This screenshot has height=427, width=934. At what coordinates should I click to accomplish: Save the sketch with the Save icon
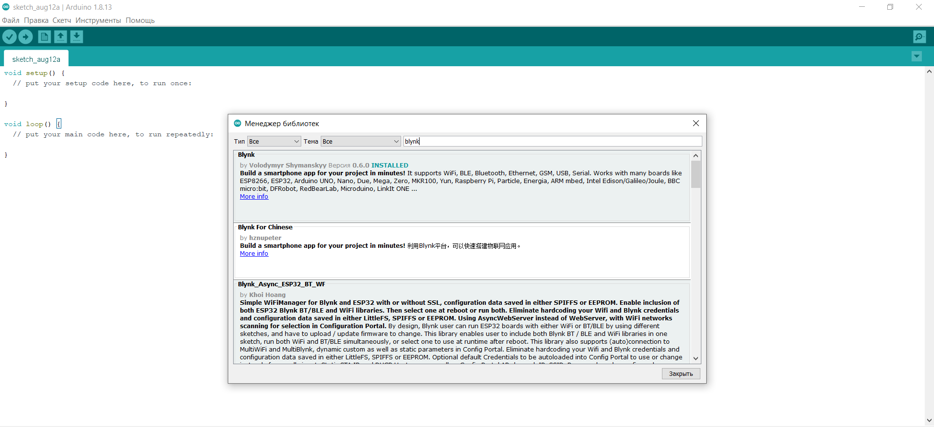coord(76,37)
